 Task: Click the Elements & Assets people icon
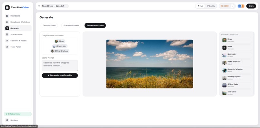[x=7, y=40]
